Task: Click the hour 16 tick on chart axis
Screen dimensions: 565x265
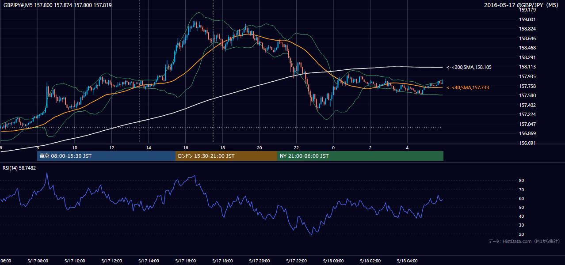Action: click(x=186, y=148)
